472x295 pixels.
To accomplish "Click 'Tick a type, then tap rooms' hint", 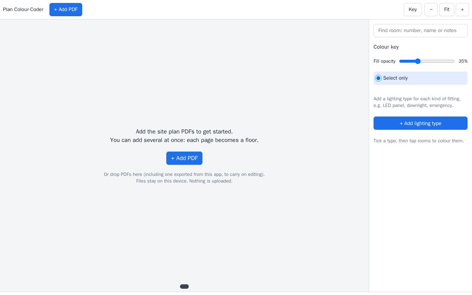I will pyautogui.click(x=419, y=141).
